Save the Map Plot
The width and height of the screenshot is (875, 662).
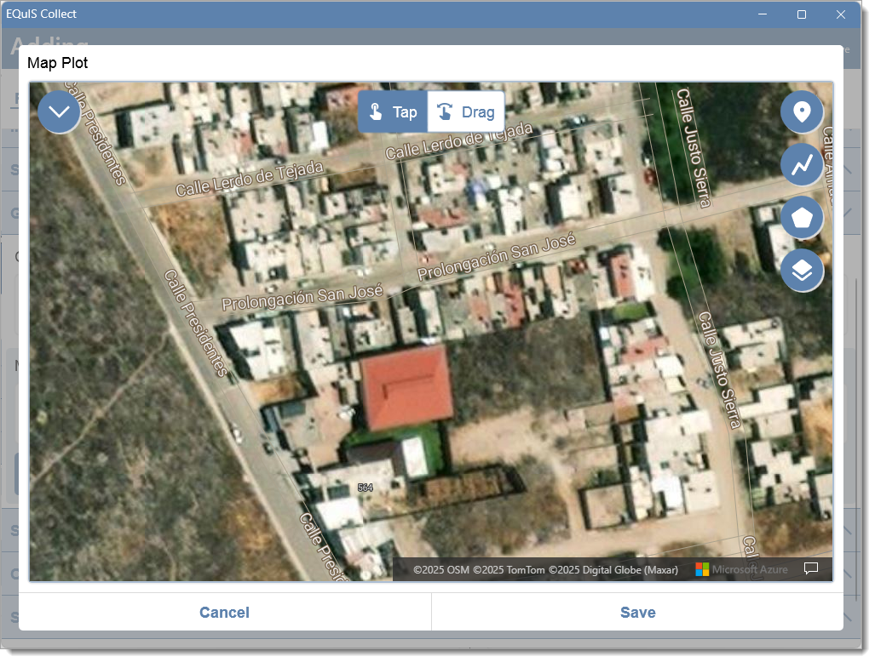click(638, 613)
